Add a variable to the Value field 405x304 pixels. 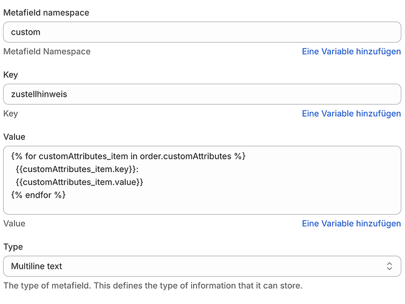pyautogui.click(x=351, y=224)
